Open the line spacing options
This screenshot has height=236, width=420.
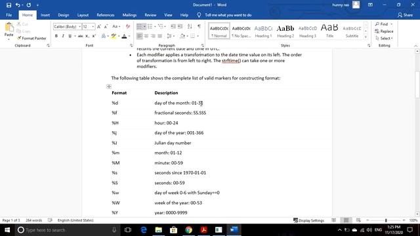point(171,36)
